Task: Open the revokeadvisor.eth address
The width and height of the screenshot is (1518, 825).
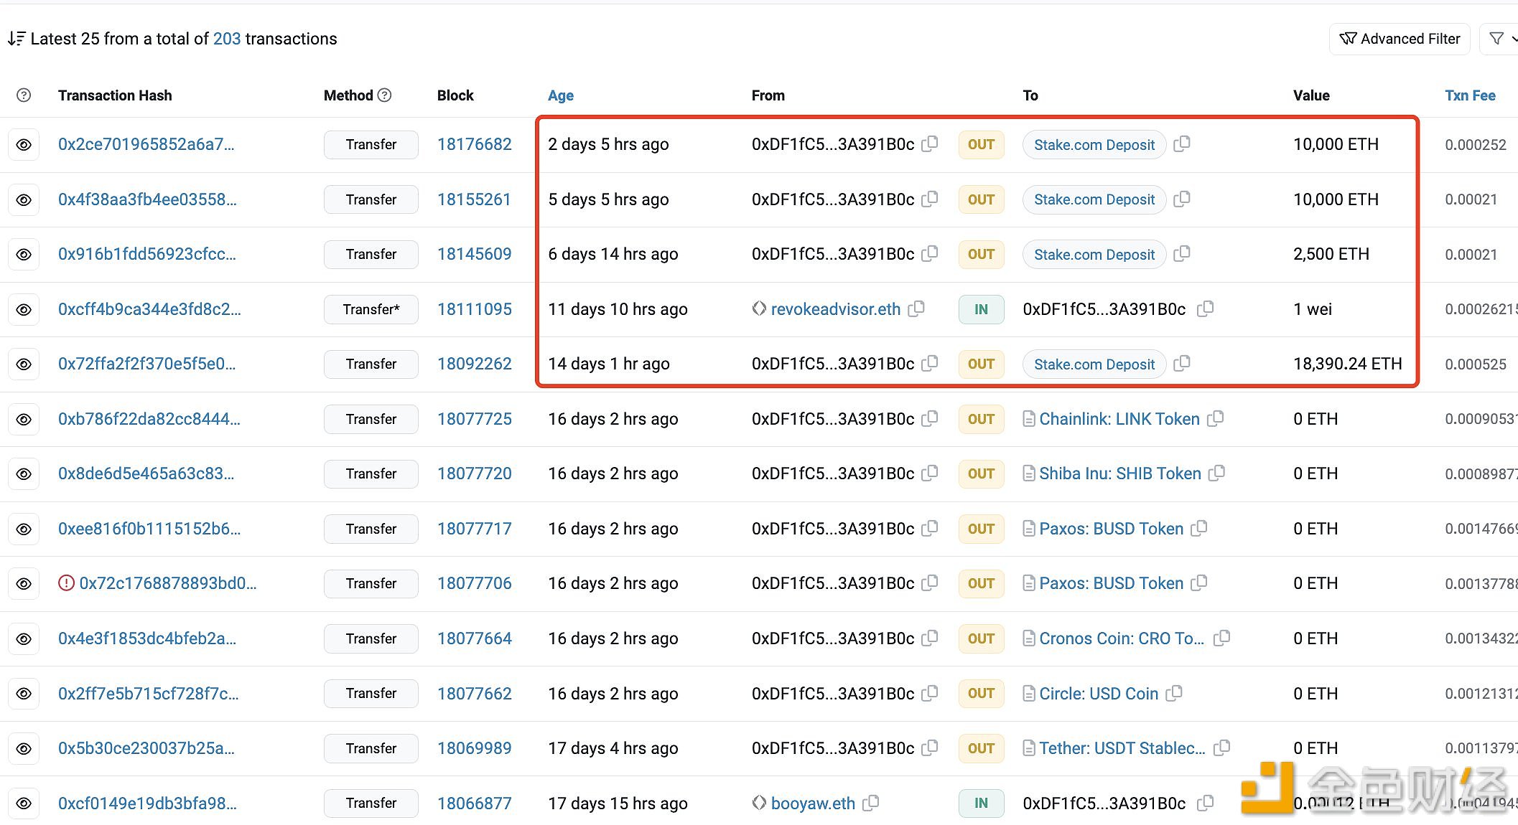Action: 836,309
